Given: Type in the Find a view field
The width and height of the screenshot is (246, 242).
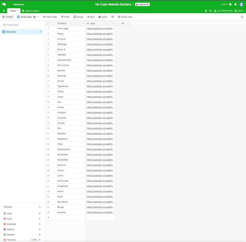Looking at the screenshot, I should (18, 24).
